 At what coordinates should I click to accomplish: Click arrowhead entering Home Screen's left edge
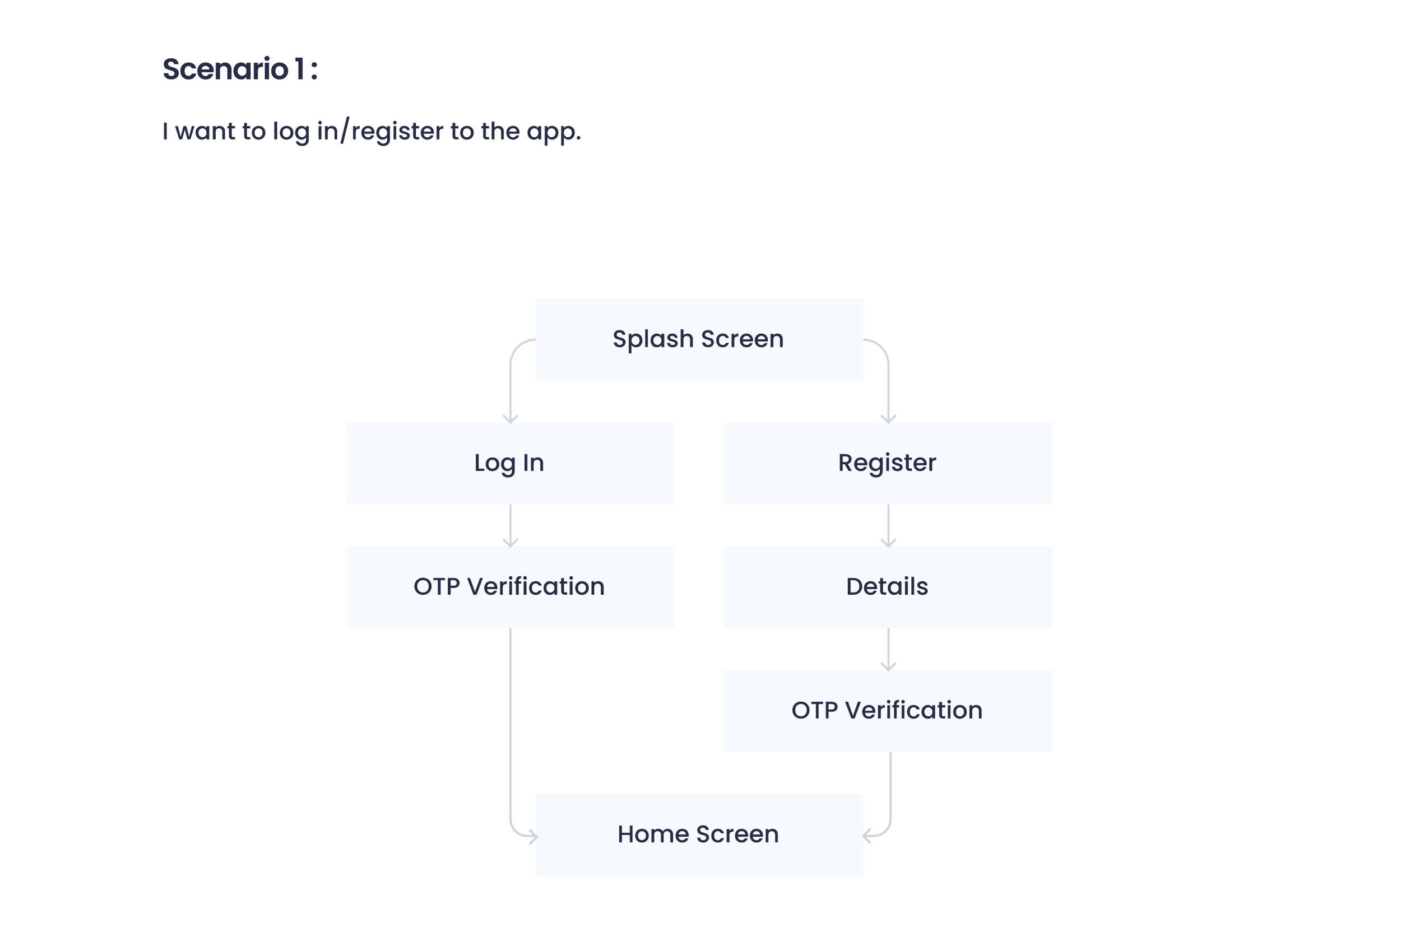534,837
